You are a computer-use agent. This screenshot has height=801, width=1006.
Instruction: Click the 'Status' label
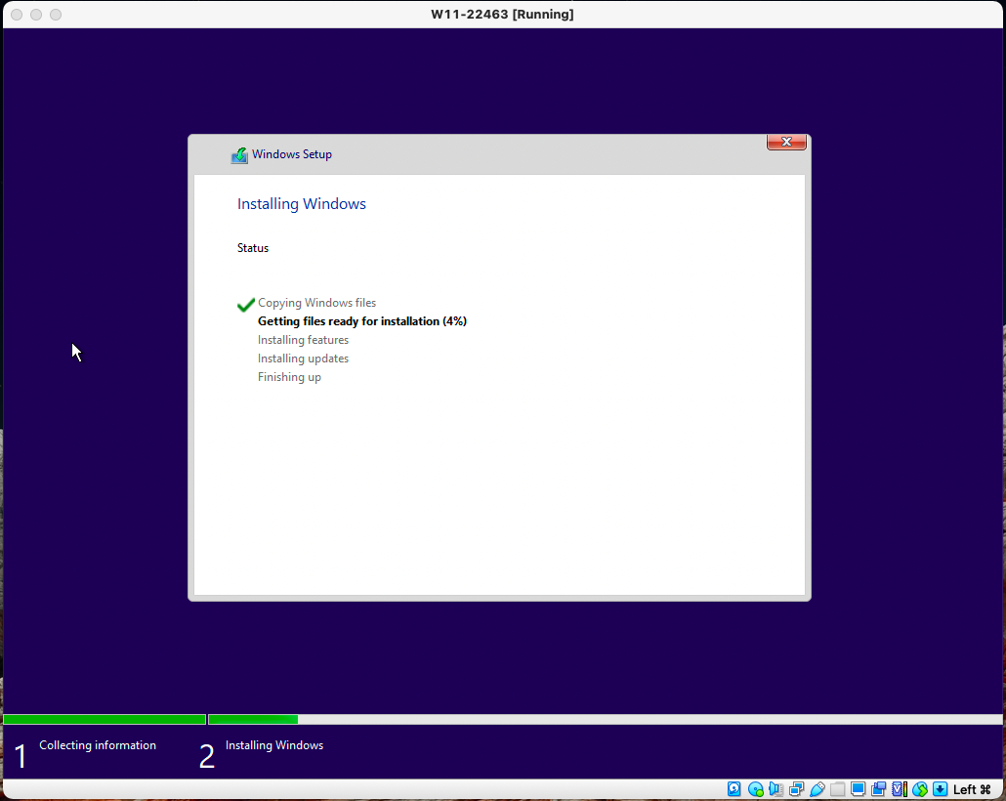pos(253,248)
